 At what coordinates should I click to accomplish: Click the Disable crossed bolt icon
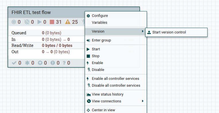pyautogui.click(x=89, y=70)
